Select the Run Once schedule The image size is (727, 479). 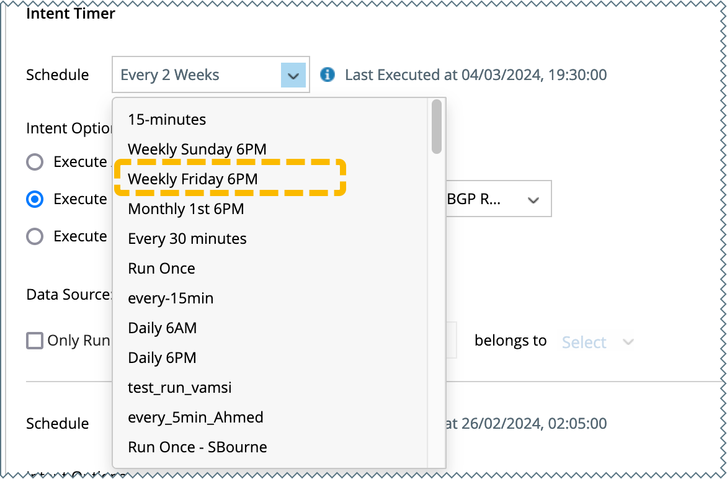coord(161,269)
